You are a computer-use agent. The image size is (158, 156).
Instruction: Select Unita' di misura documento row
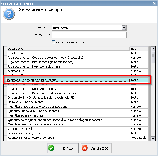[76, 102]
